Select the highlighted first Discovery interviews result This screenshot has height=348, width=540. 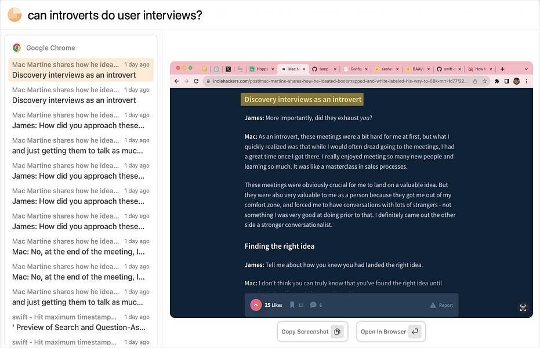click(81, 70)
